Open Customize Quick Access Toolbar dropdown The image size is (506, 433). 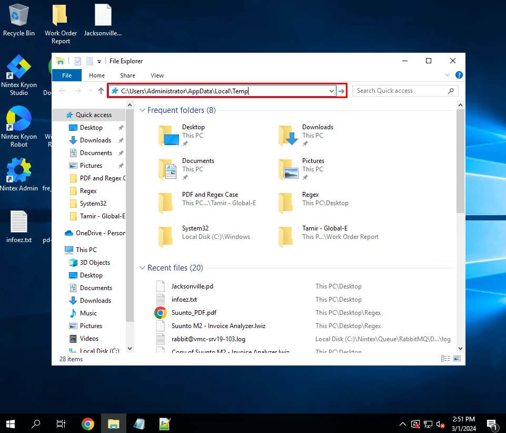coord(99,61)
